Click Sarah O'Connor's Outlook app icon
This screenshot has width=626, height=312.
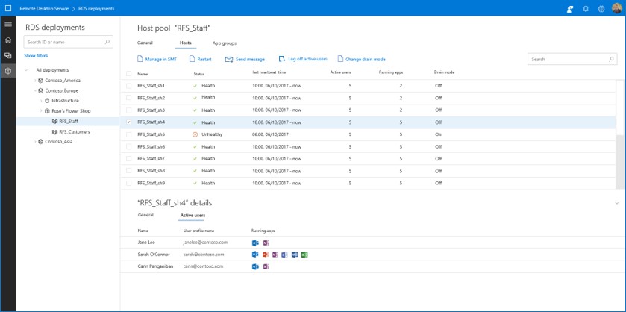coord(255,255)
